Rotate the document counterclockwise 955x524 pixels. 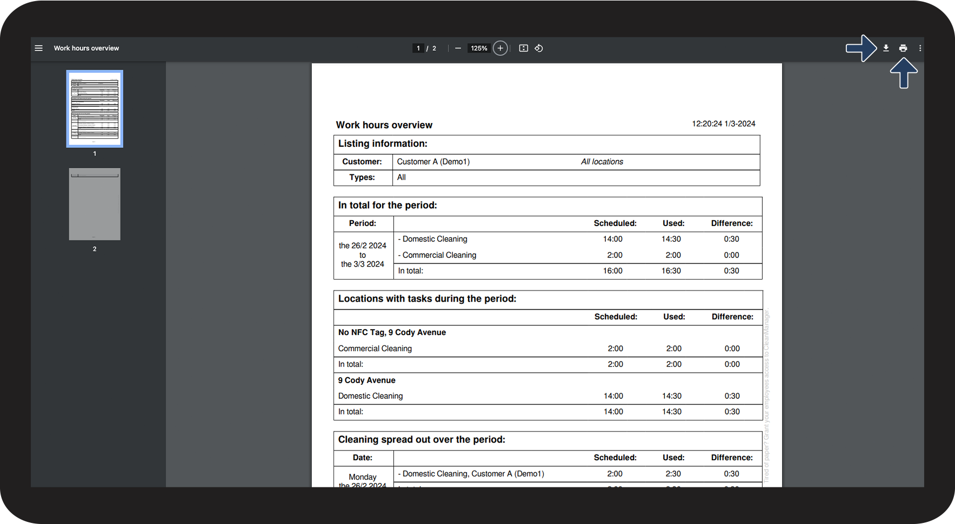click(x=539, y=48)
